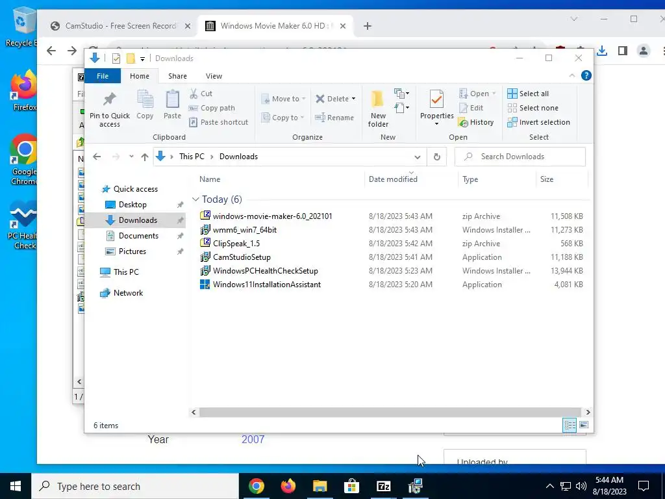
Task: Open a new Chrome tab
Action: [368, 26]
